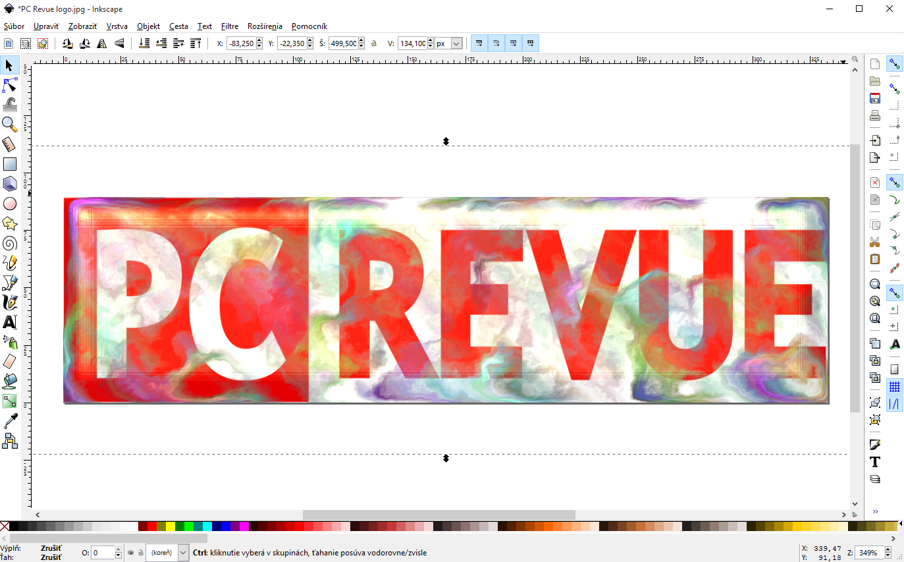The height and width of the screenshot is (562, 904).
Task: Expand the (koreň) layer dropdown
Action: (183, 553)
